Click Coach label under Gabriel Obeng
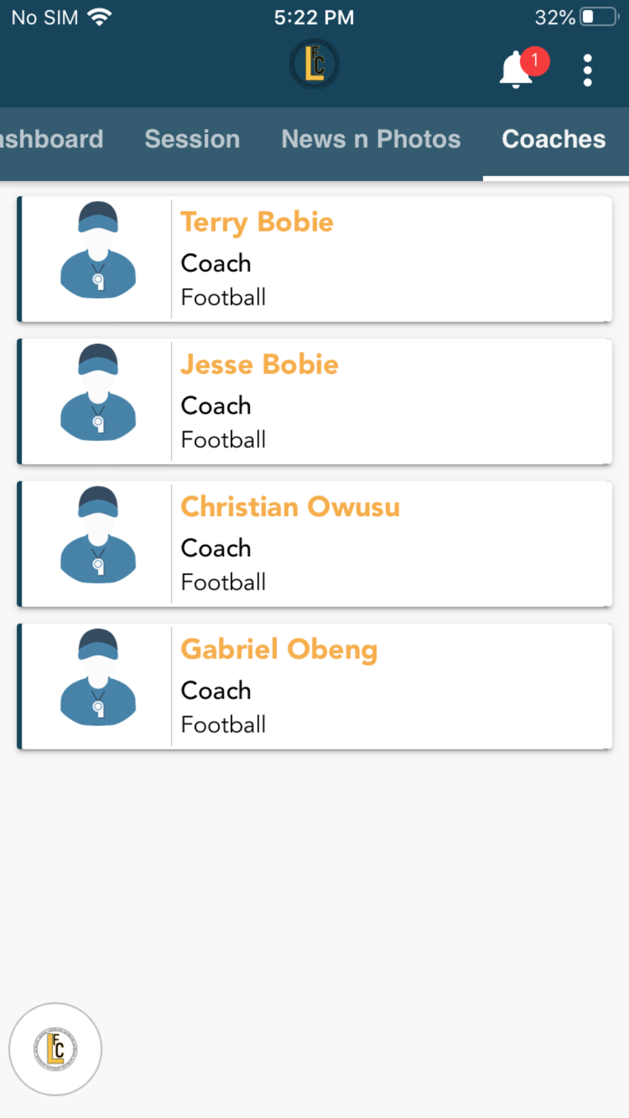629x1118 pixels. click(x=216, y=690)
